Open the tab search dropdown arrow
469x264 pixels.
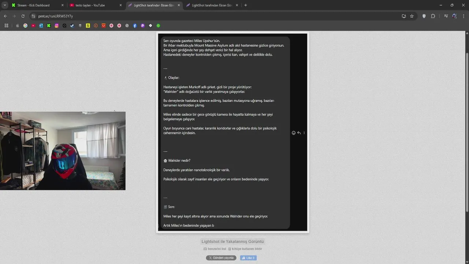(4, 5)
